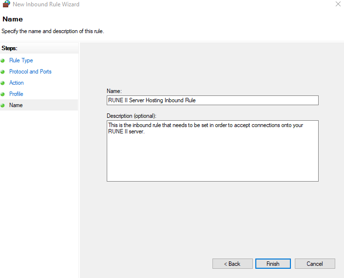344x278 pixels.
Task: Finish creating the inbound rule
Action: [273, 264]
